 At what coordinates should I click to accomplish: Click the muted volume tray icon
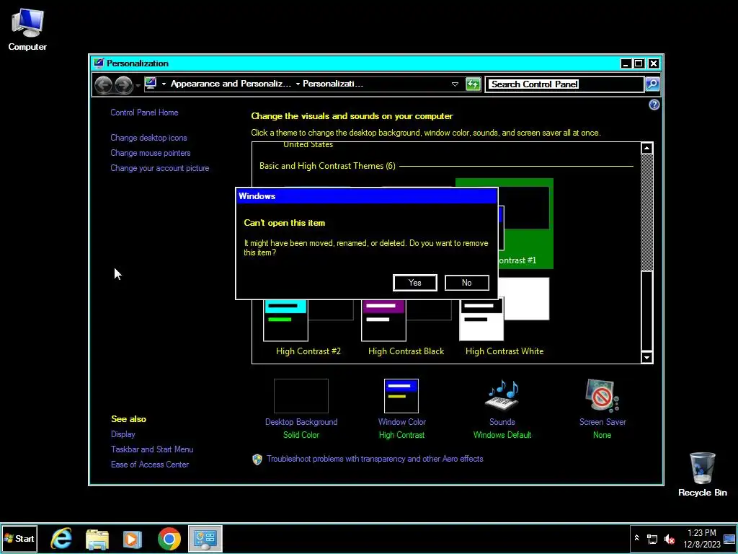pos(669,539)
